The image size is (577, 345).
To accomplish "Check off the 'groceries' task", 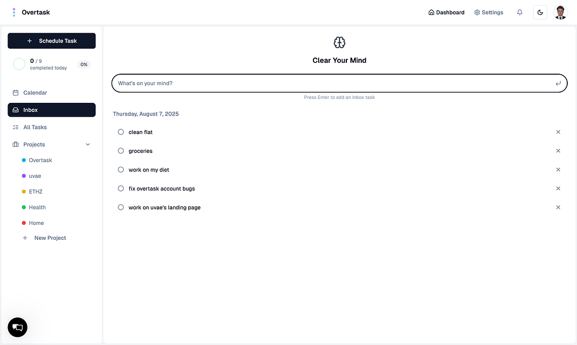I will (x=121, y=151).
